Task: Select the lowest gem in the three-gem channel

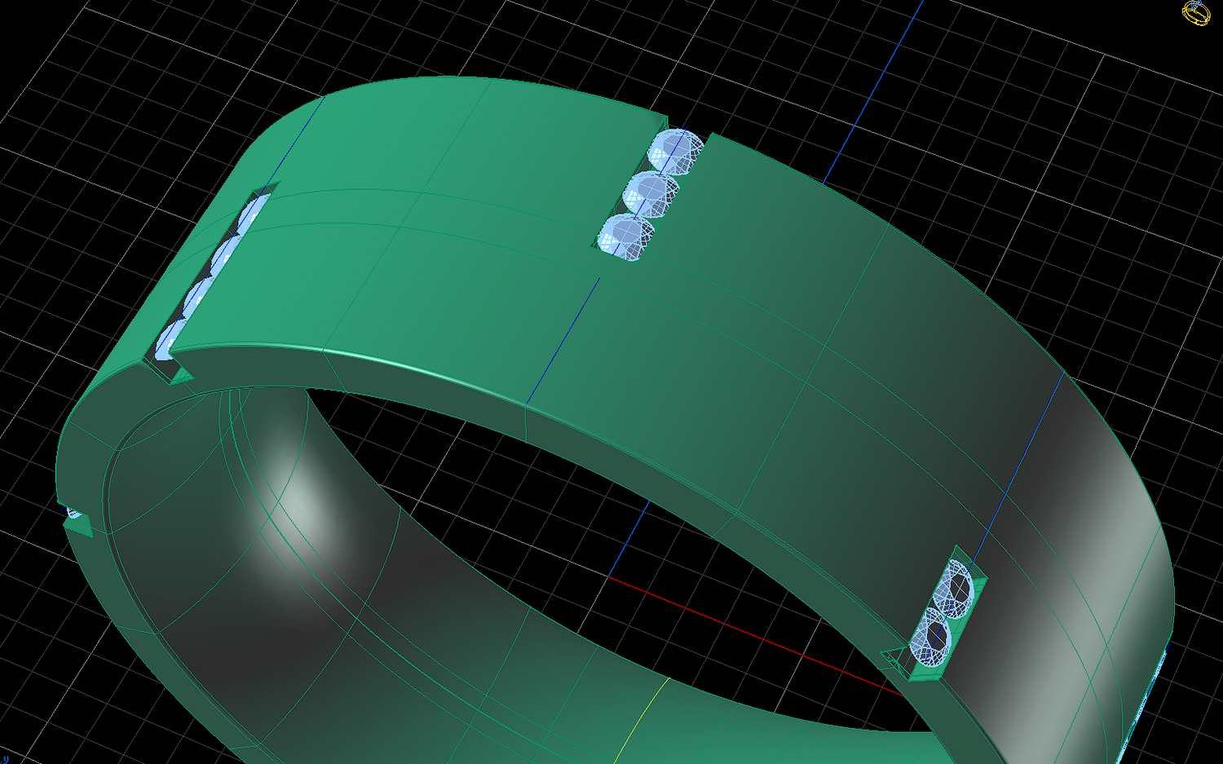Action: point(627,238)
